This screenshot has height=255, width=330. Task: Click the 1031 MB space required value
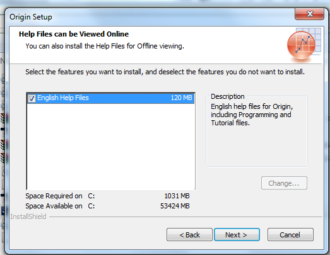coord(177,196)
